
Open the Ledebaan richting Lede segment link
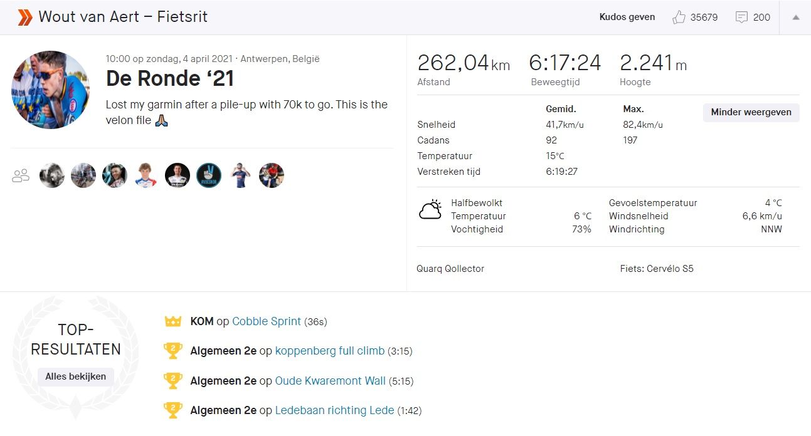point(334,410)
